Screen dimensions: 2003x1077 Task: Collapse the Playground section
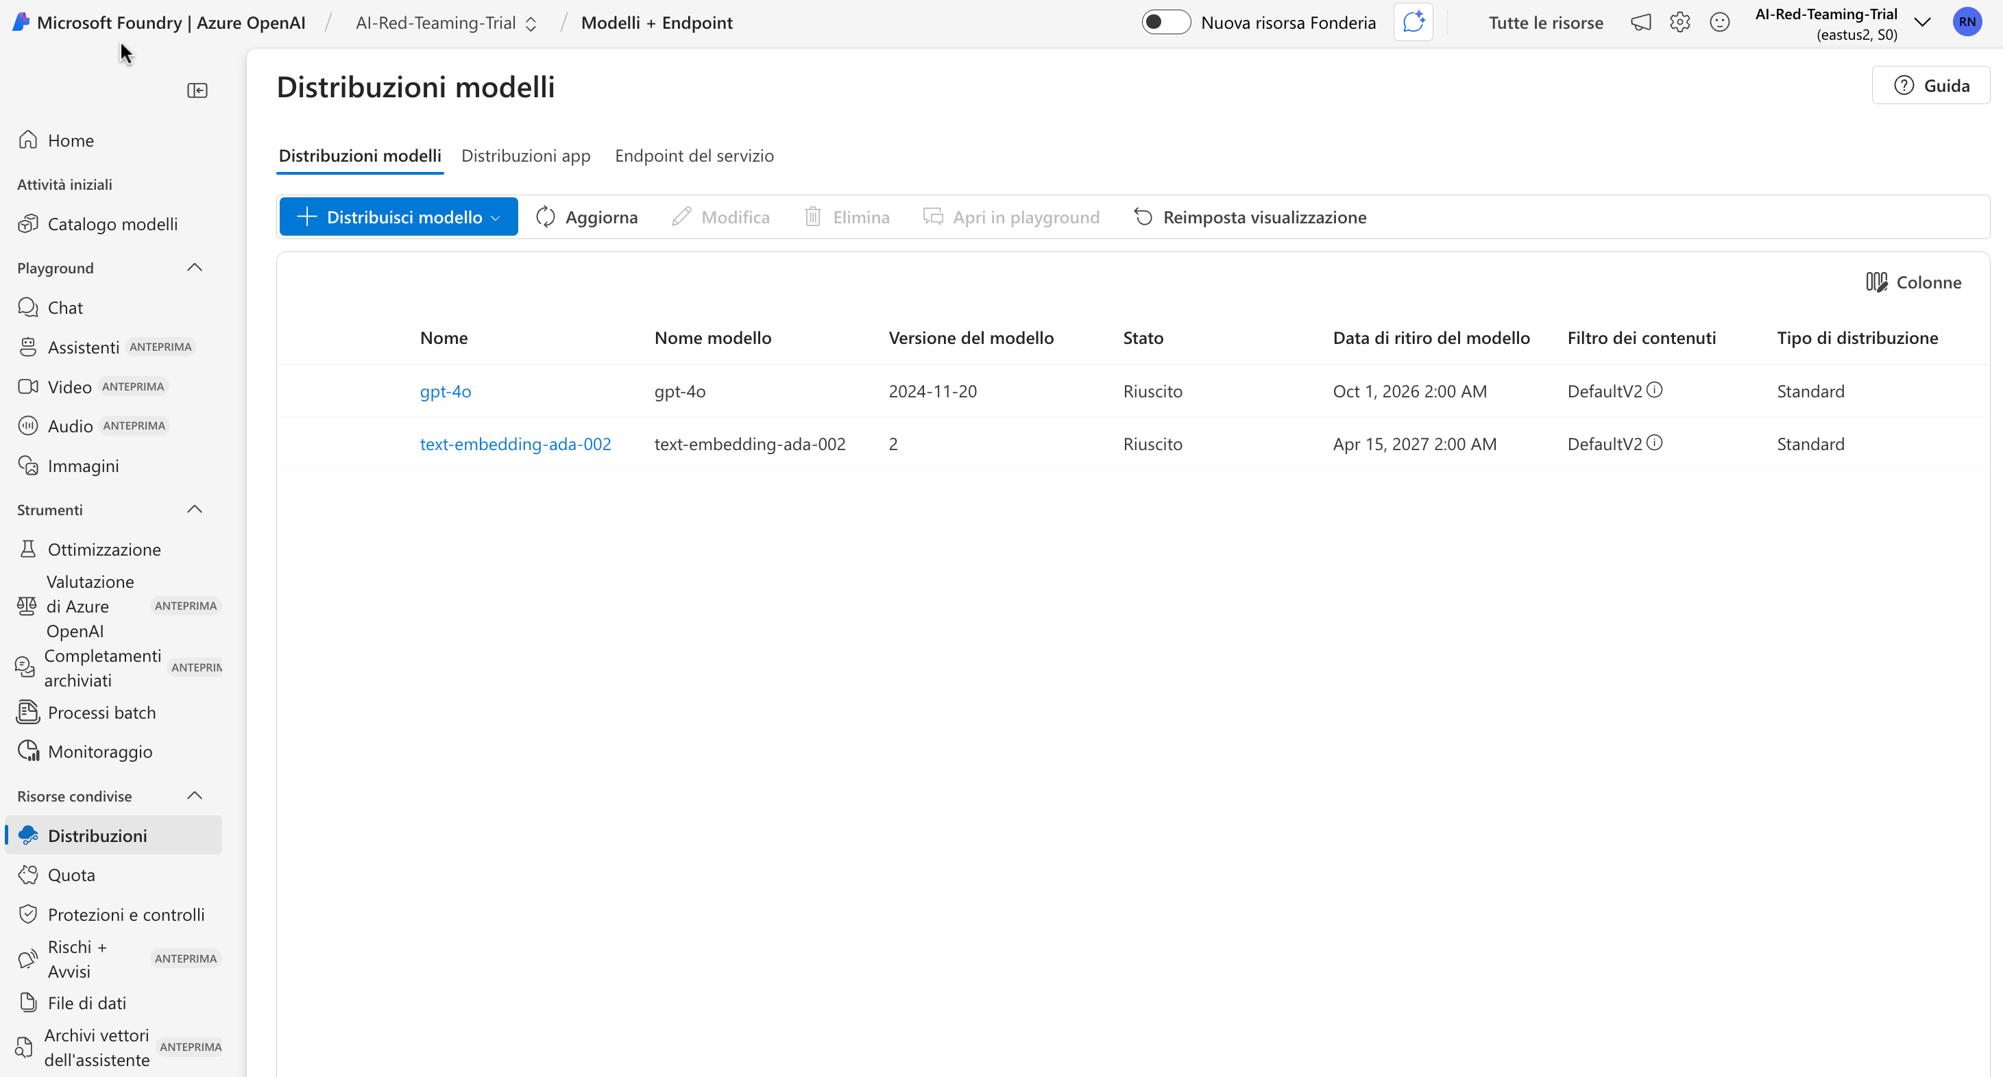195,268
